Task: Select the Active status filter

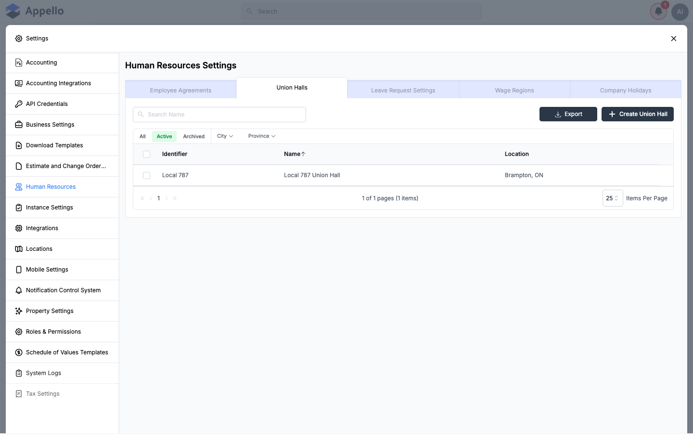Action: click(x=164, y=136)
